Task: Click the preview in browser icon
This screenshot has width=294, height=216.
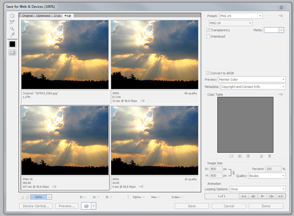Action: click(86, 206)
